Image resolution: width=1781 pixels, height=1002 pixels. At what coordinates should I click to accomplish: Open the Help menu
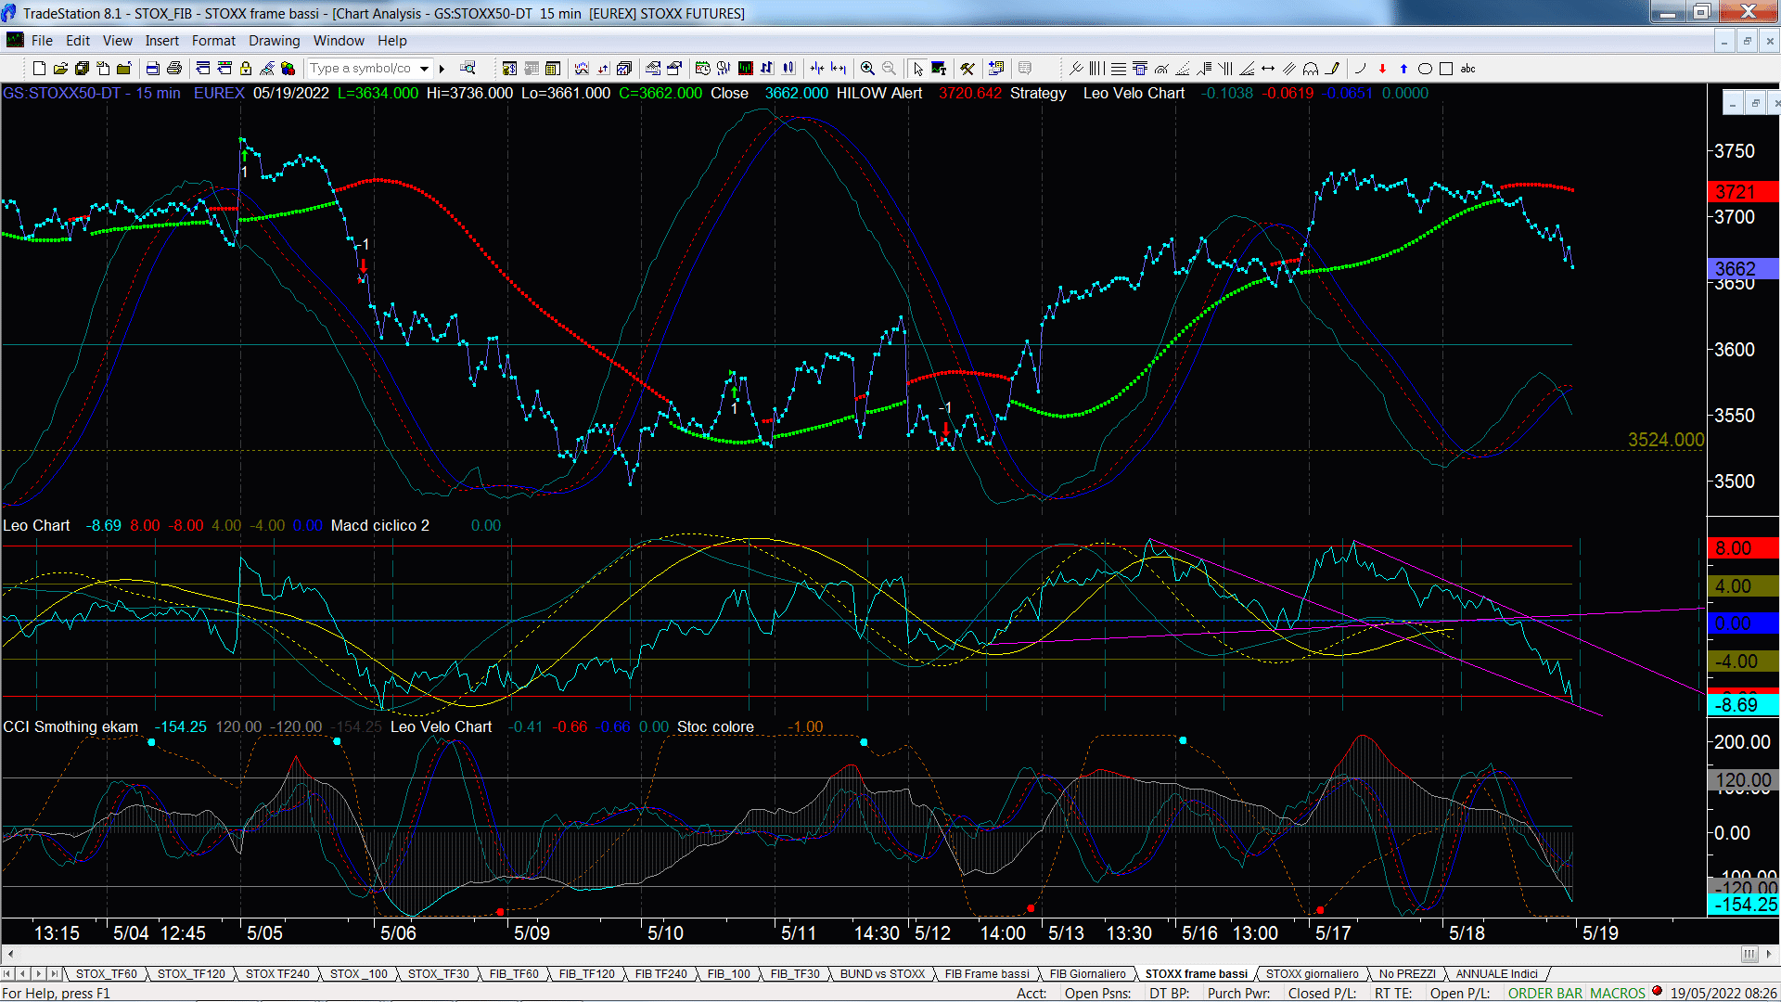pyautogui.click(x=391, y=41)
